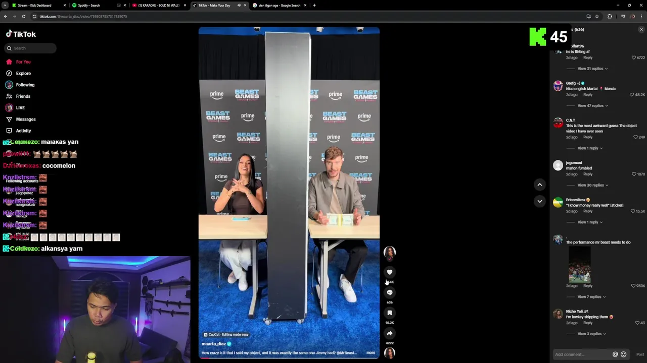This screenshot has width=647, height=363.
Task: Mute the TikTok tab audio icon
Action: click(239, 6)
